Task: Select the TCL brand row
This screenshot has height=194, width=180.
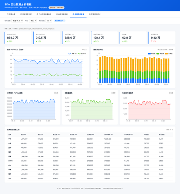Action: click(90, 178)
